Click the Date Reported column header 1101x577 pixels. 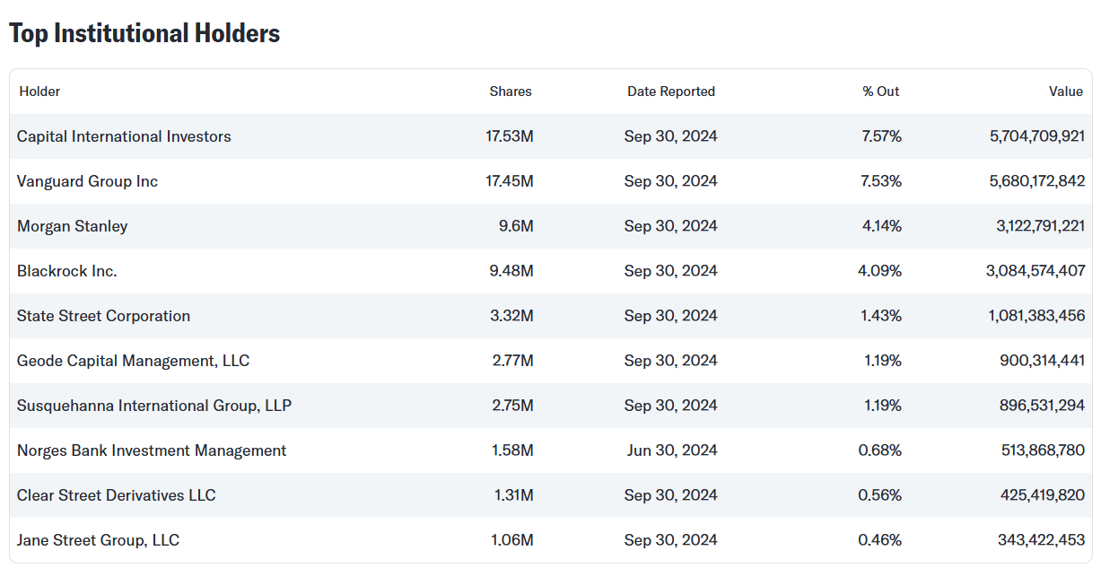pos(670,92)
